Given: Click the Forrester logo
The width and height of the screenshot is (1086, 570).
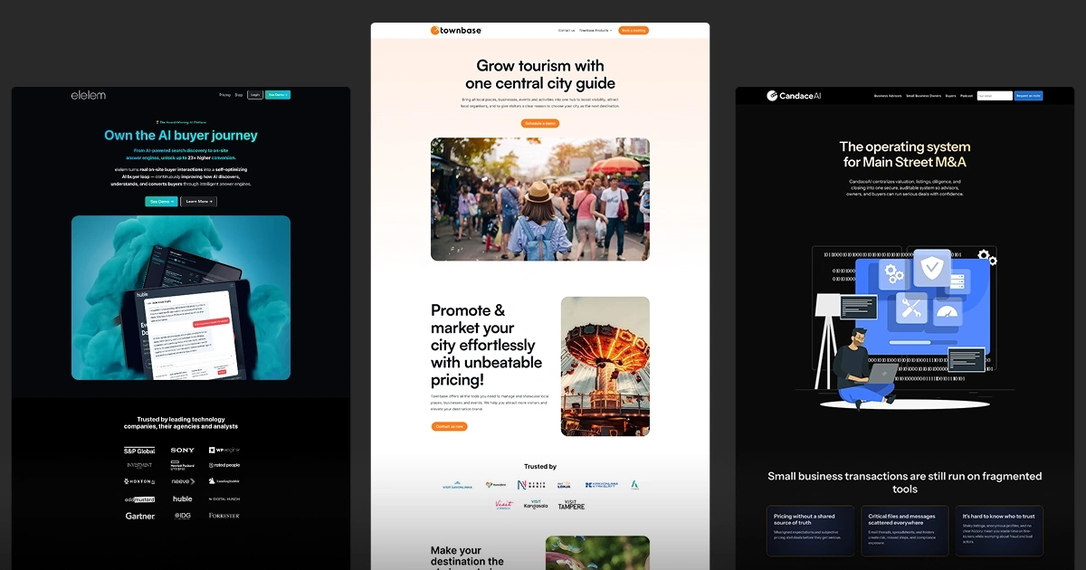Looking at the screenshot, I should [224, 516].
